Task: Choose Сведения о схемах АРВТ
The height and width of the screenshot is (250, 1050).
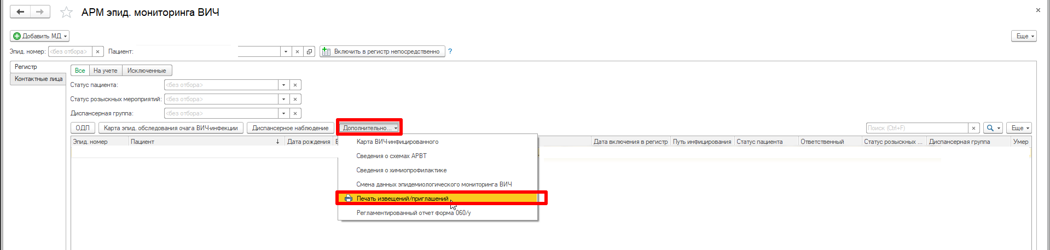Action: (391, 156)
